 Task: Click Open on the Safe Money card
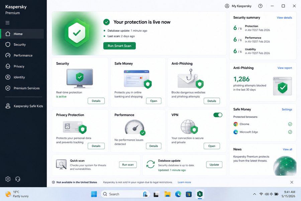pyautogui.click(x=154, y=101)
